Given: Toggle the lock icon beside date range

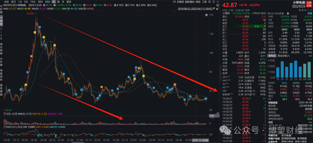Looking at the screenshot, I should click(218, 9).
